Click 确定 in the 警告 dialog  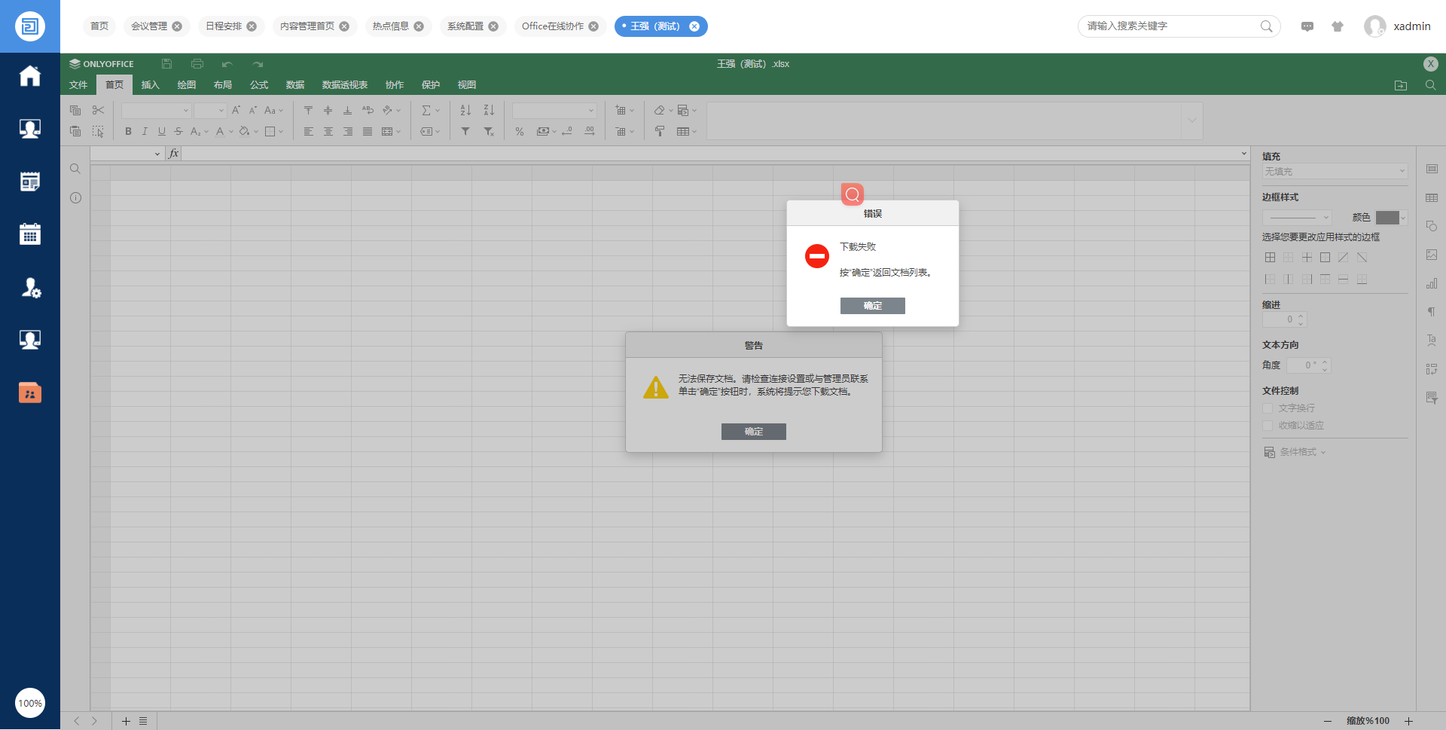tap(753, 432)
